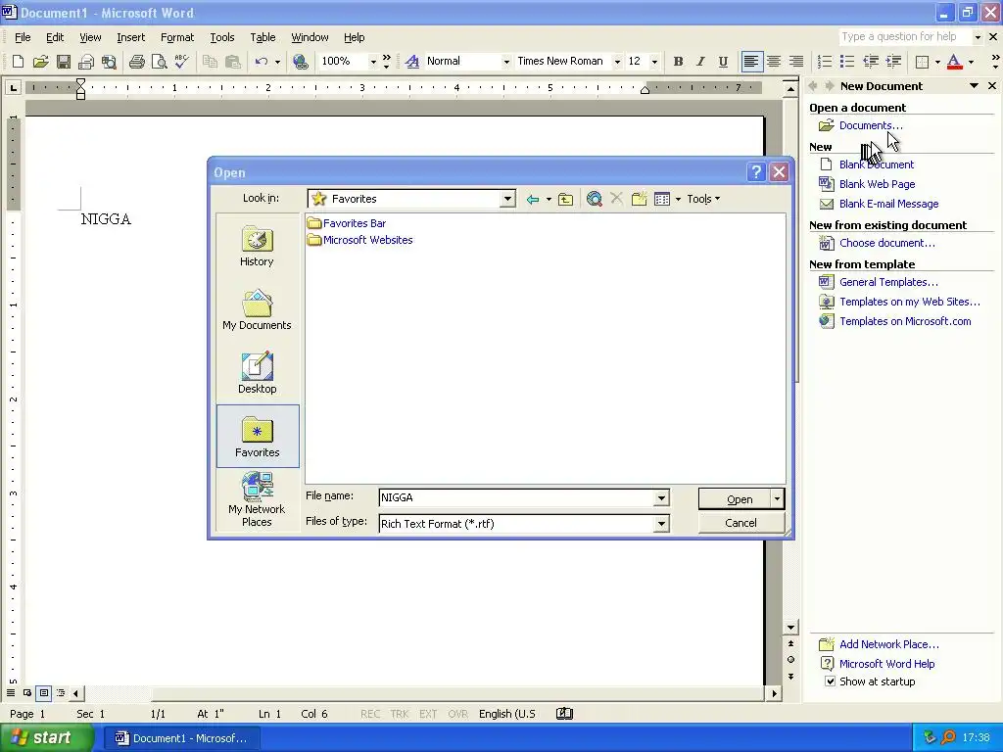
Task: Open the Table menu
Action: (x=263, y=37)
